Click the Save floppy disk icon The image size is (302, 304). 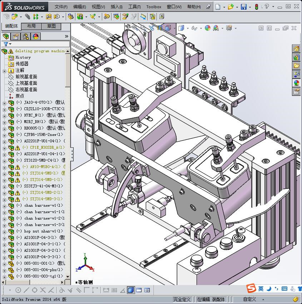tap(243, 7)
